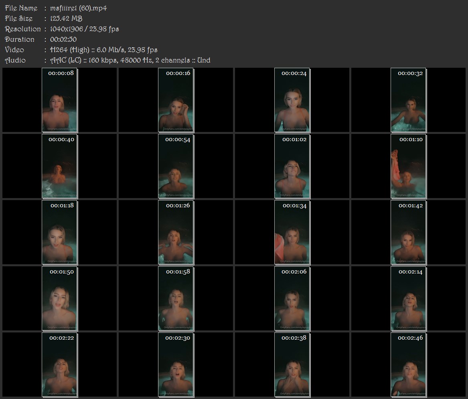
Task: Select the audio info "AAC (LC) :: 160 kbps" line
Action: pyautogui.click(x=130, y=60)
